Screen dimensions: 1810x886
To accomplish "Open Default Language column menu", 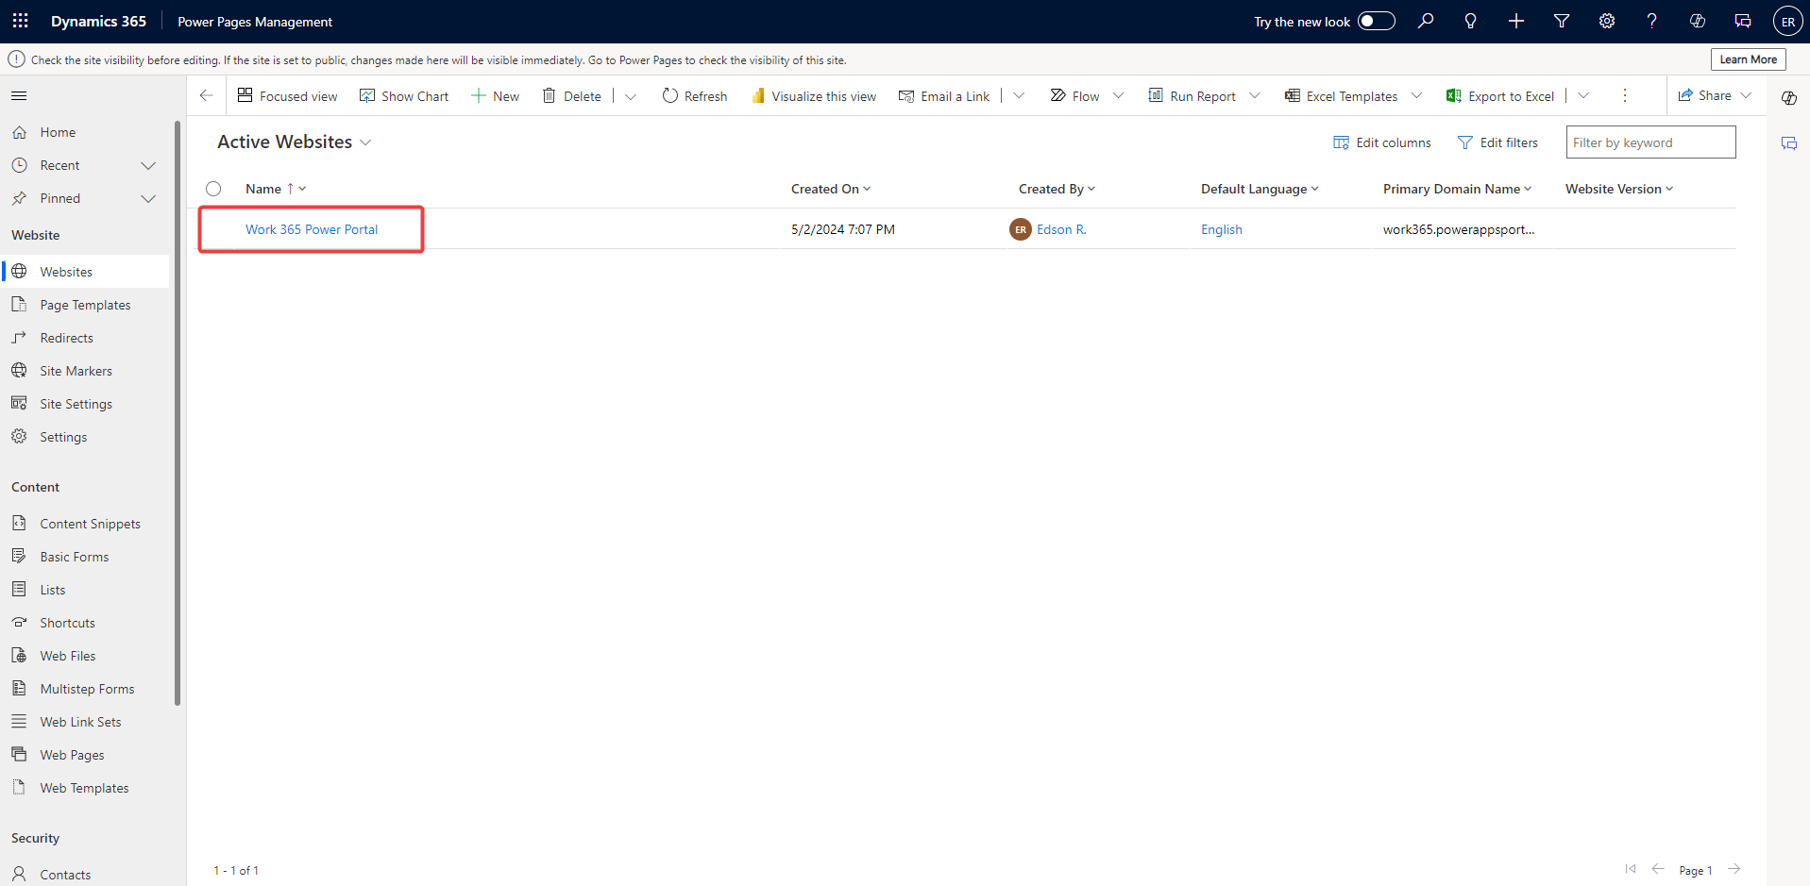I will (1314, 189).
